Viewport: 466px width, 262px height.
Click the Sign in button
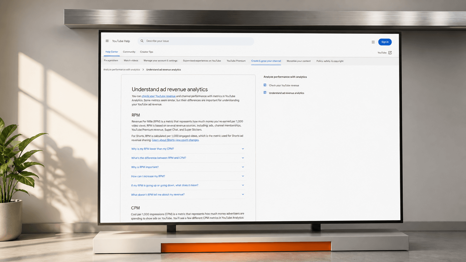(x=385, y=42)
